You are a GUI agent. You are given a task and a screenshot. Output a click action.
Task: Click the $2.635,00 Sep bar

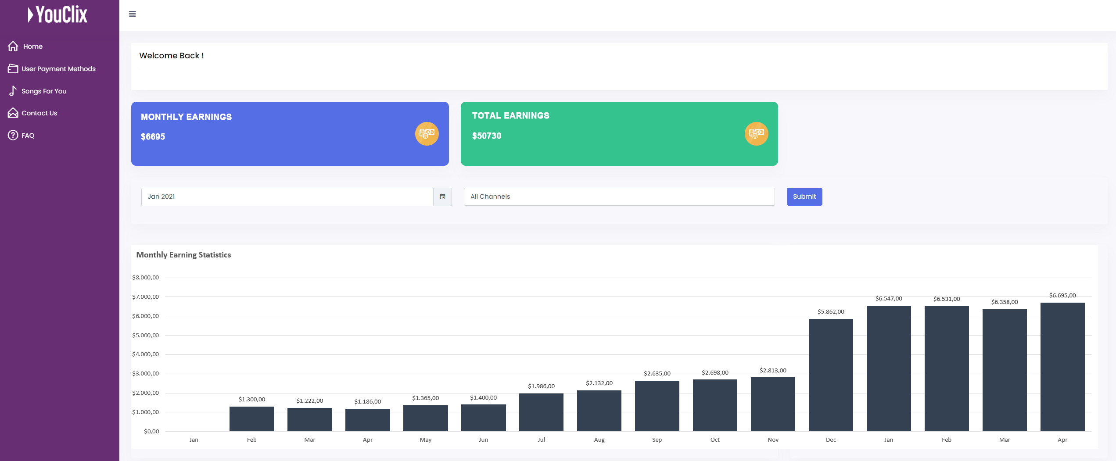[657, 406]
